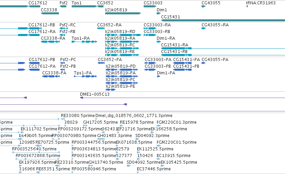Click the Tps1 gene bar
The image size is (285, 174).
click(x=84, y=6)
